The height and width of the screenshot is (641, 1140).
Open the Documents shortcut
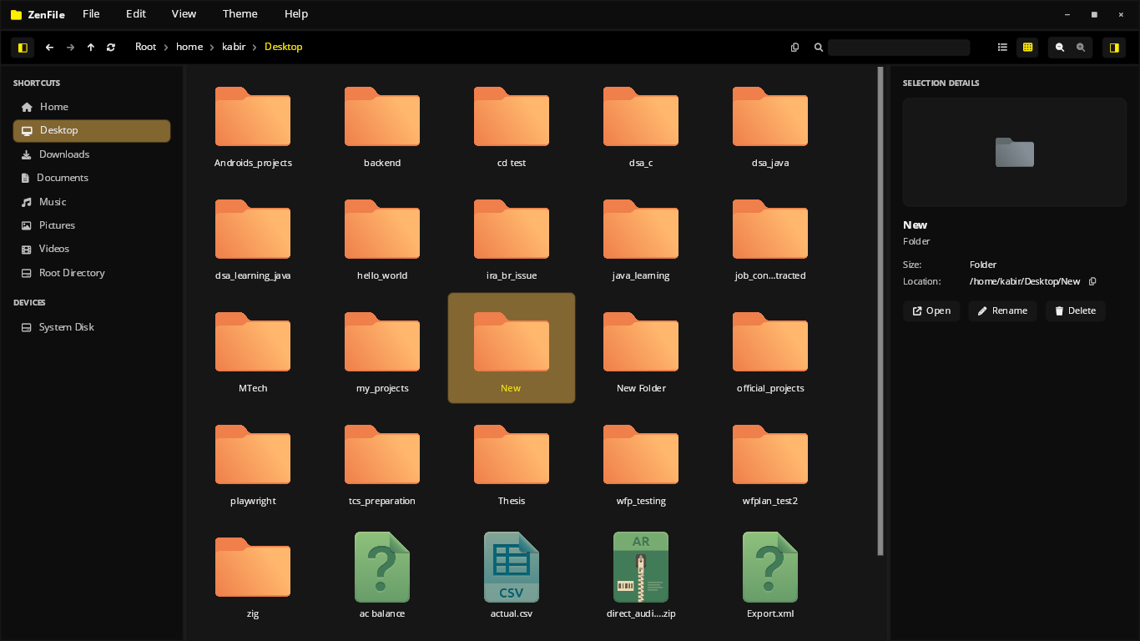tap(92, 178)
